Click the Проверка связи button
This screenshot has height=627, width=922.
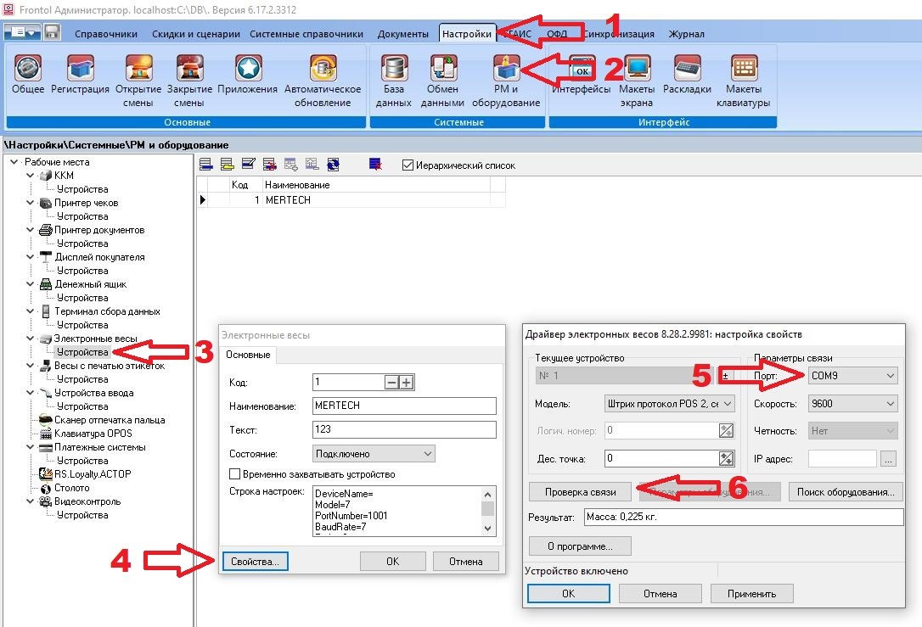(581, 491)
